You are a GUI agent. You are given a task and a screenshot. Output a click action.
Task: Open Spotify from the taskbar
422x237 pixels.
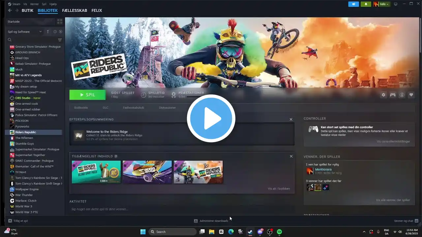coord(279,232)
